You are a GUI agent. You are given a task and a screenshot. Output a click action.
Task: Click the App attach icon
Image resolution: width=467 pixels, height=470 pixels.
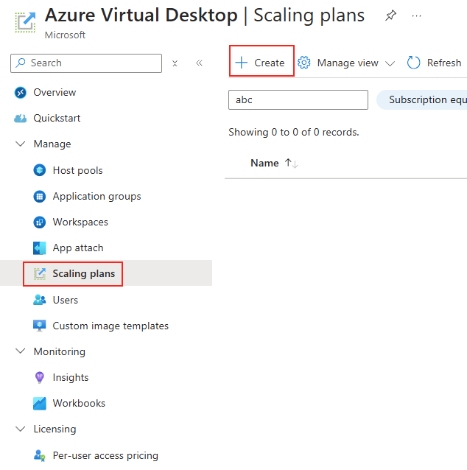[40, 248]
